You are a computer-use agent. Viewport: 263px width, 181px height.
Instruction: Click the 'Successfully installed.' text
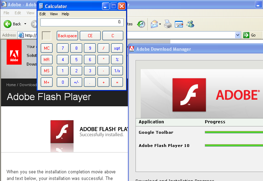click(101, 134)
